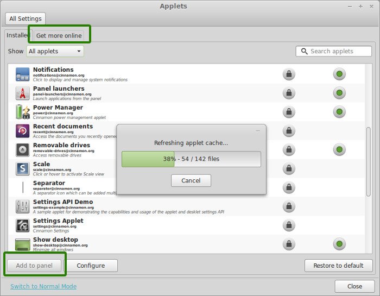Screen dimensions: 380x296
Task: Click the lock icon on Panel launchers row
Action: pyautogui.click(x=289, y=93)
